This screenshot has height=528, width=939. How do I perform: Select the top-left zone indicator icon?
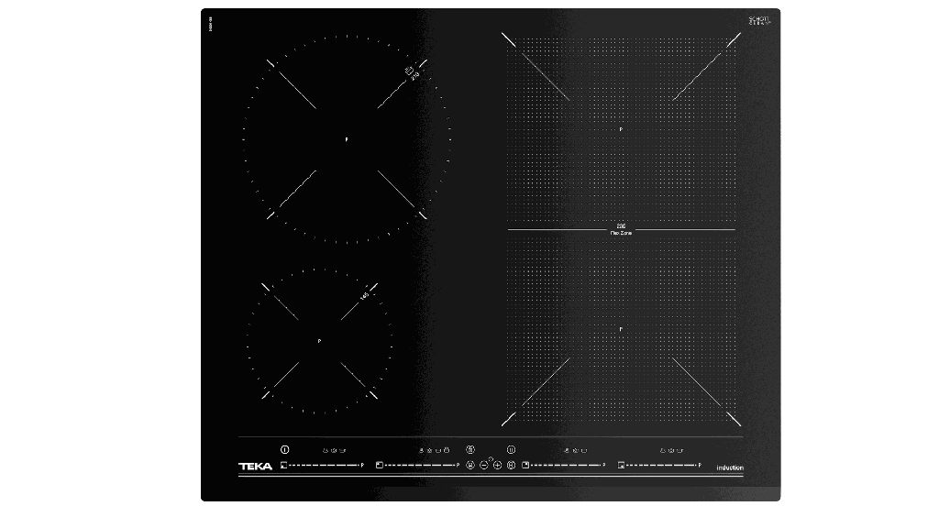[380, 466]
